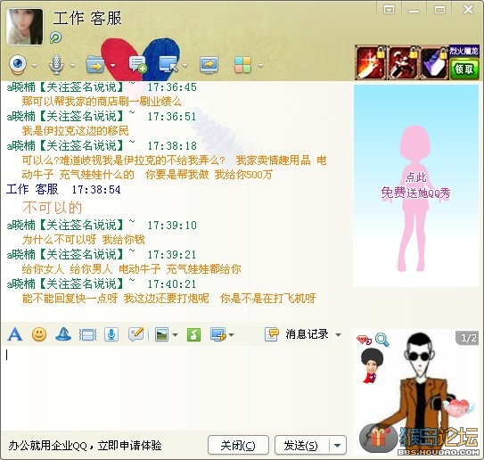The image size is (484, 460).
Task: Select message 为什么不可以呀 我给你钱
Action: tap(84, 240)
